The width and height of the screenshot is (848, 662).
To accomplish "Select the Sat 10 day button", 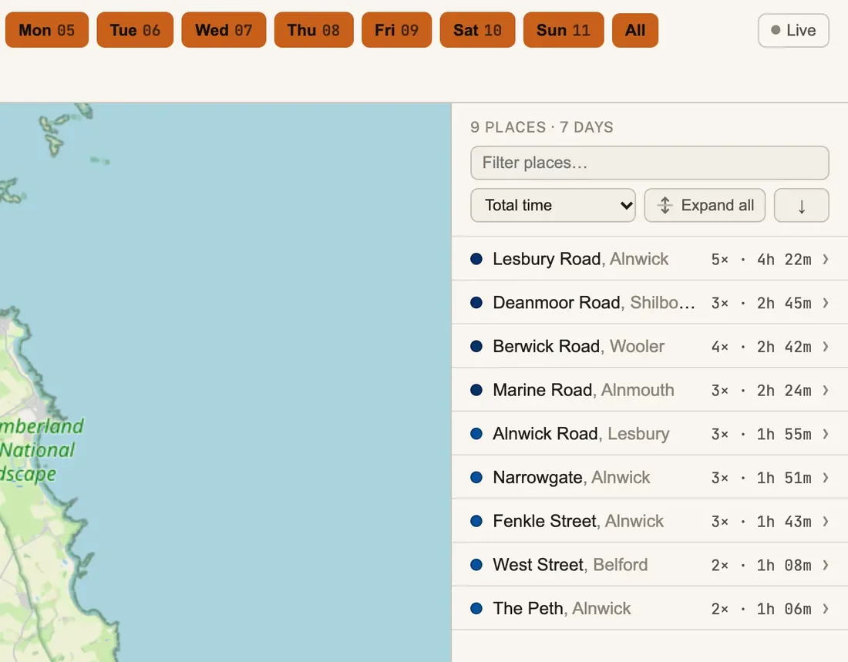I will point(477,30).
